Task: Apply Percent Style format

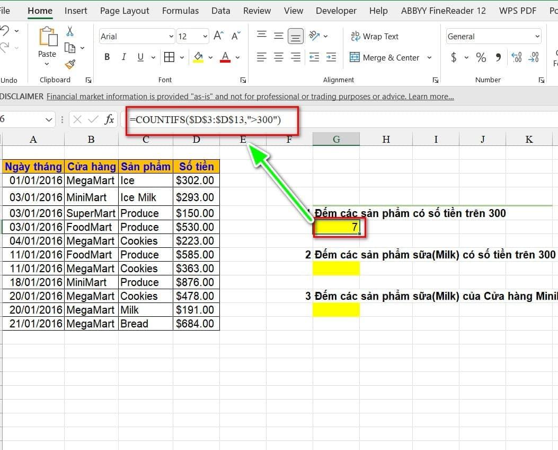Action: click(x=481, y=57)
